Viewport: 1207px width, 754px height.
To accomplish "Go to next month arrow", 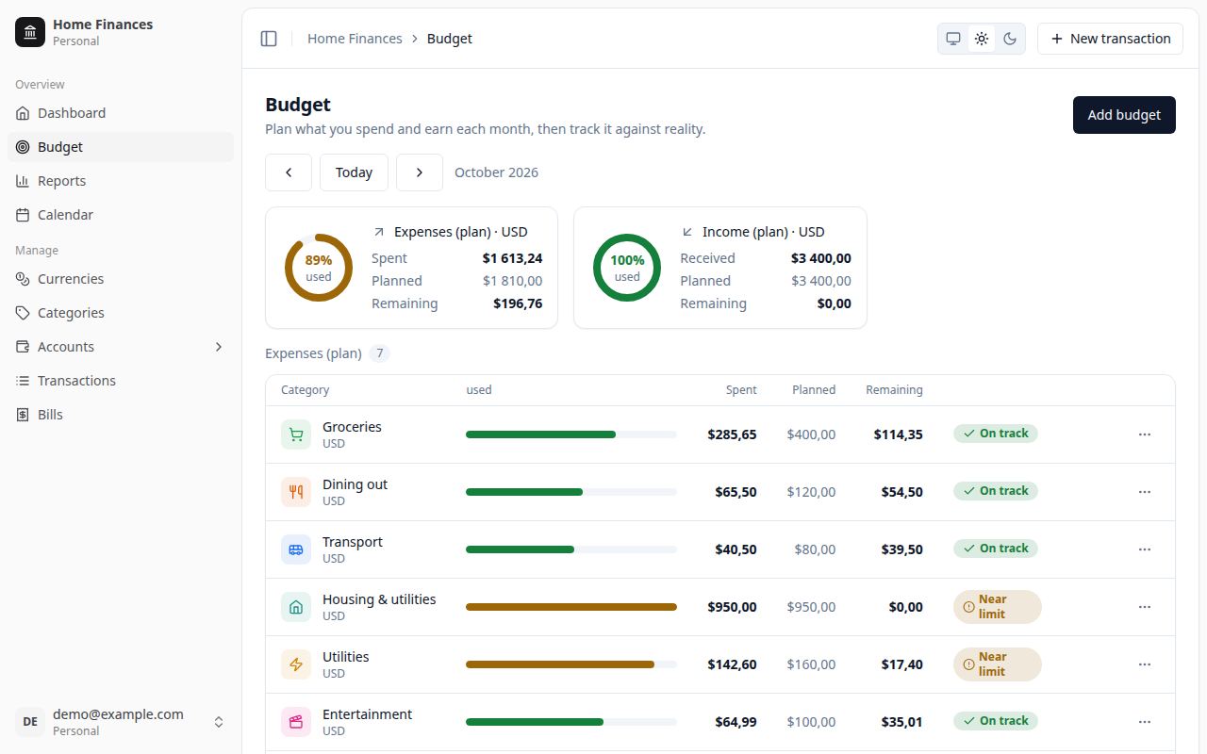I will (x=420, y=172).
